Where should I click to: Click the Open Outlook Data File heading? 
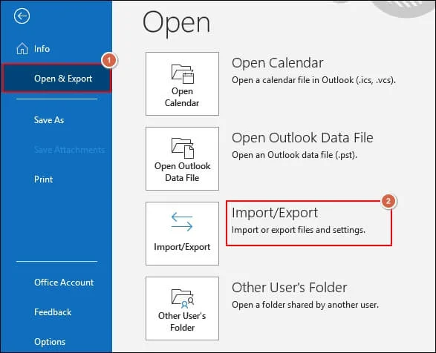tap(302, 138)
